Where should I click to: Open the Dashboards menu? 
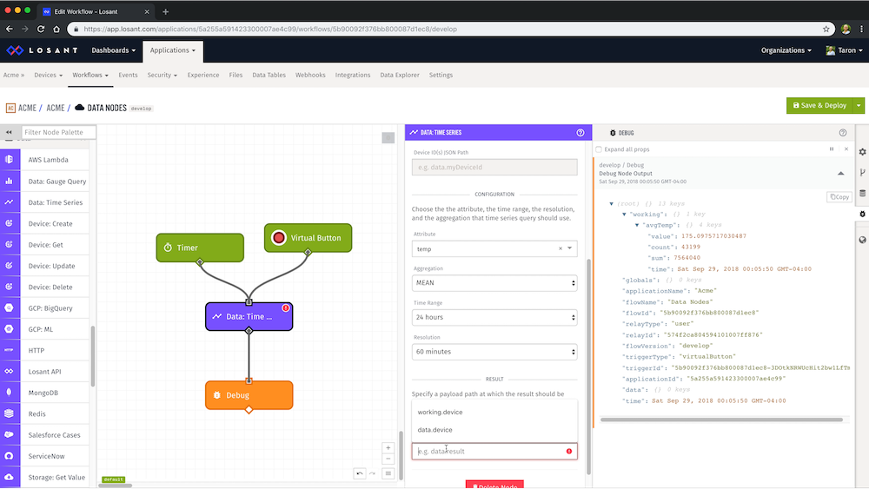pyautogui.click(x=113, y=50)
